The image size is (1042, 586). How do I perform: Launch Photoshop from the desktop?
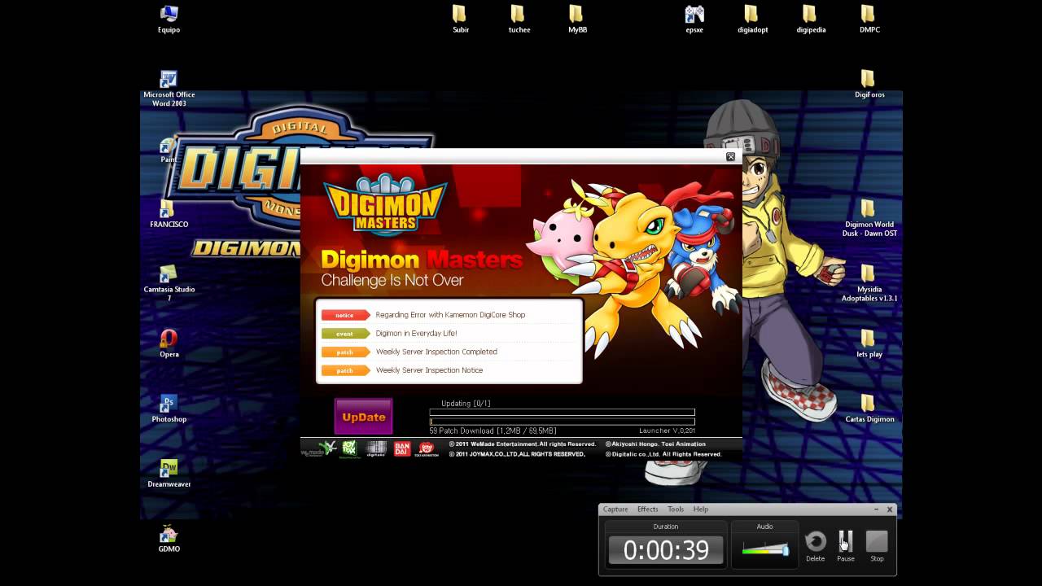pyautogui.click(x=169, y=409)
